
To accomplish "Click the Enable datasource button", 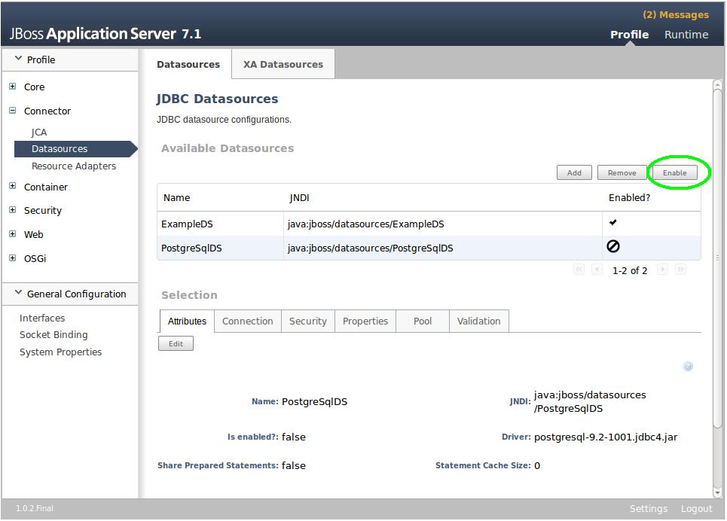I will 674,173.
